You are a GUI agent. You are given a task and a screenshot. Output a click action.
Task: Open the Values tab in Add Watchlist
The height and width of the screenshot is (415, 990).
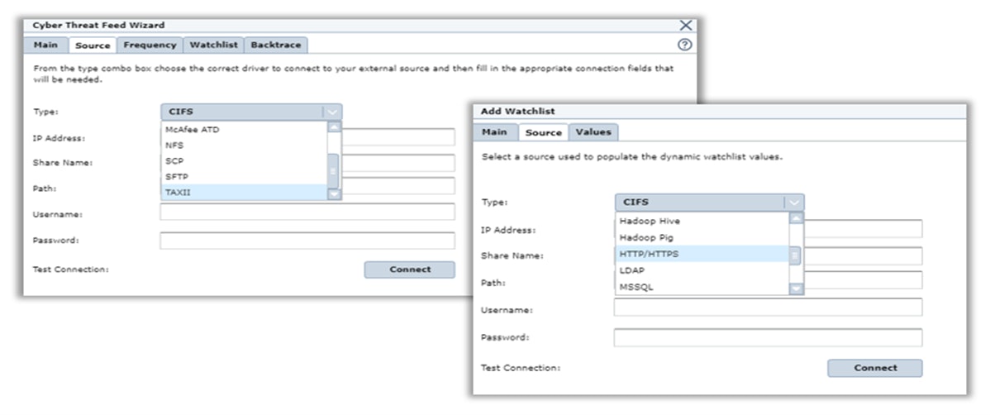(x=593, y=132)
